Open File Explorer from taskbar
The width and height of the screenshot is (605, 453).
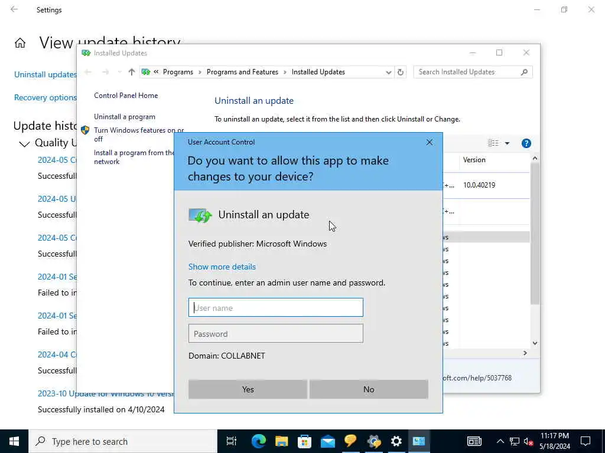(x=282, y=441)
